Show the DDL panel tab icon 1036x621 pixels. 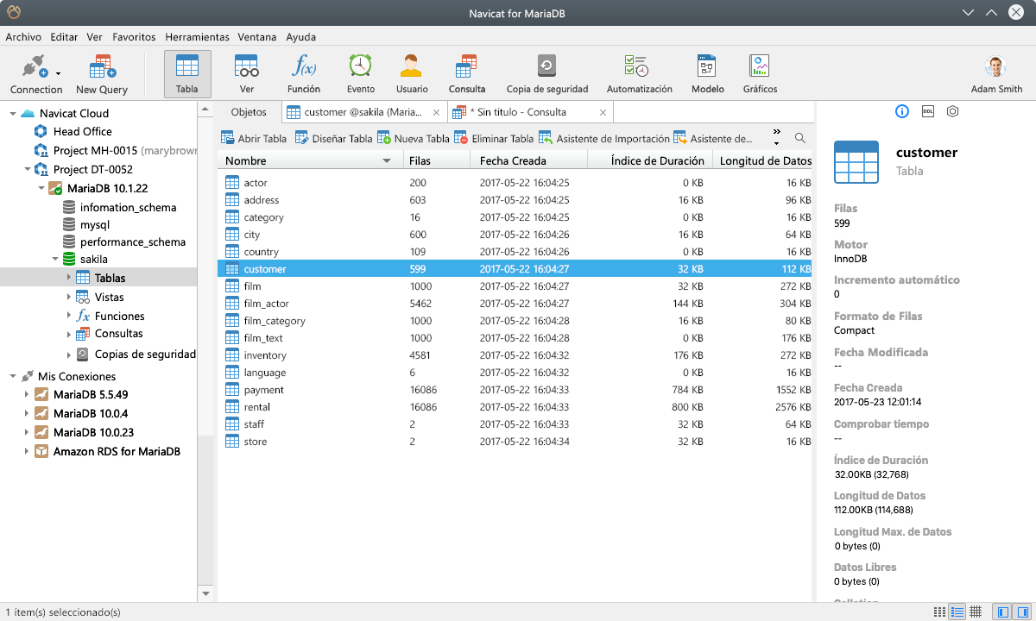tap(928, 111)
